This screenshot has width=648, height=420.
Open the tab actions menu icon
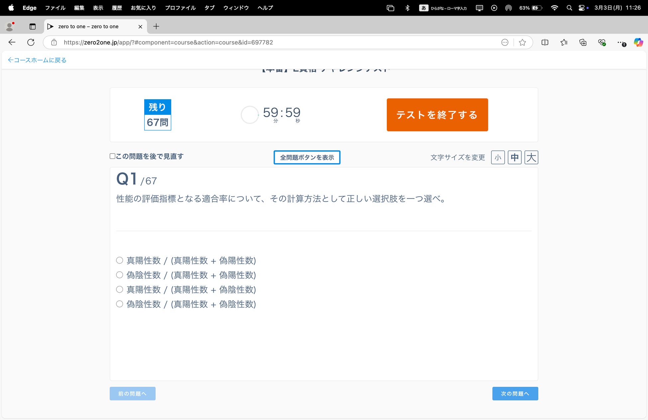pos(33,27)
